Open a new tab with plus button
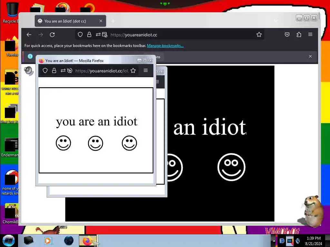The image size is (330, 247). (113, 21)
